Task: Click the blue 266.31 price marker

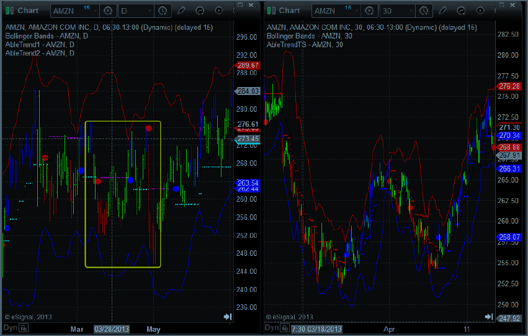Action: click(509, 169)
